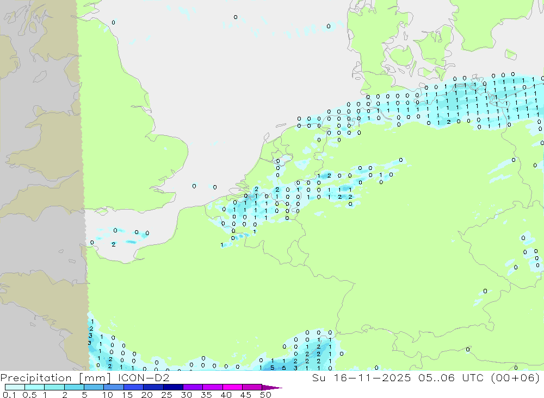This screenshot has height=398, width=544.
Task: Select the 2–5 mm legend color swatch
Action: 74,387
